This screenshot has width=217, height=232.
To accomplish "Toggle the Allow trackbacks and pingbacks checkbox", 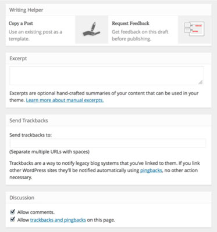I will [12, 220].
